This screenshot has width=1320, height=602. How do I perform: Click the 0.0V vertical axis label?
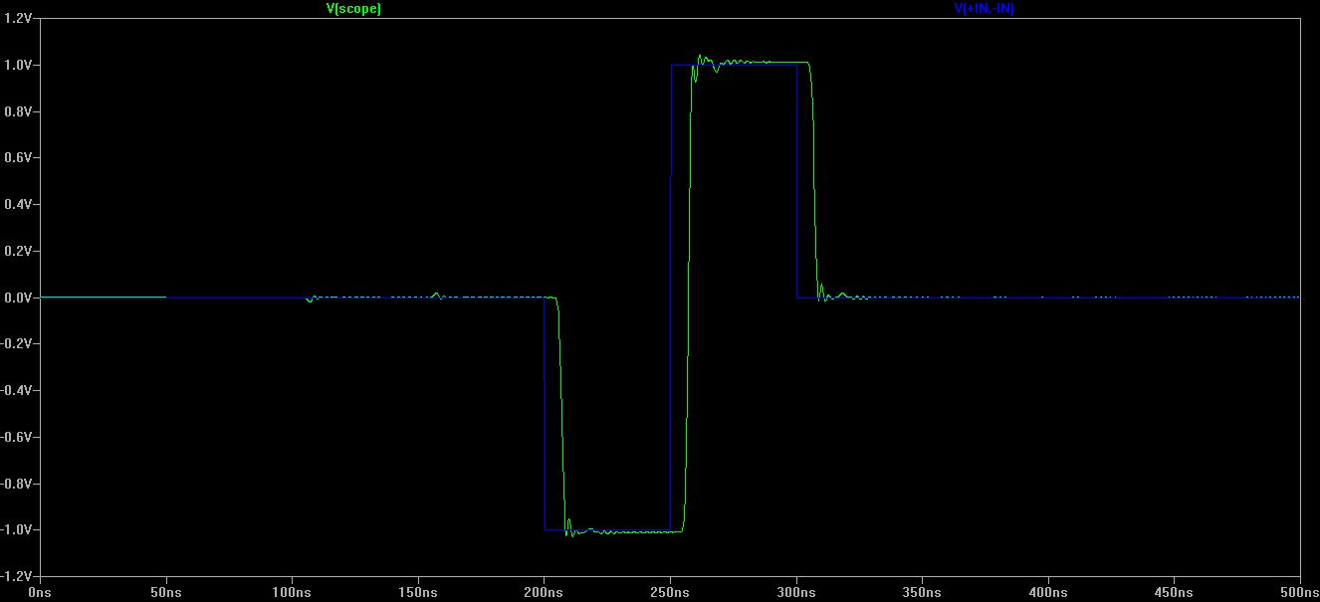pyautogui.click(x=19, y=298)
